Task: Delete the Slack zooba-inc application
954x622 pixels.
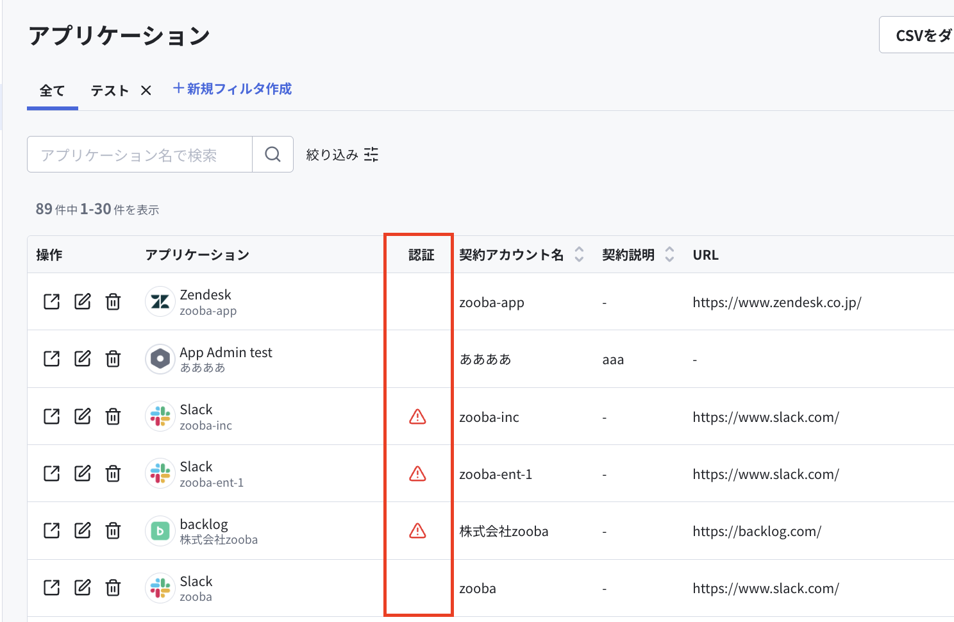Action: click(113, 416)
